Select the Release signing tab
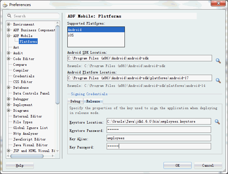Screen dimensions: 228x174 (93, 101)
